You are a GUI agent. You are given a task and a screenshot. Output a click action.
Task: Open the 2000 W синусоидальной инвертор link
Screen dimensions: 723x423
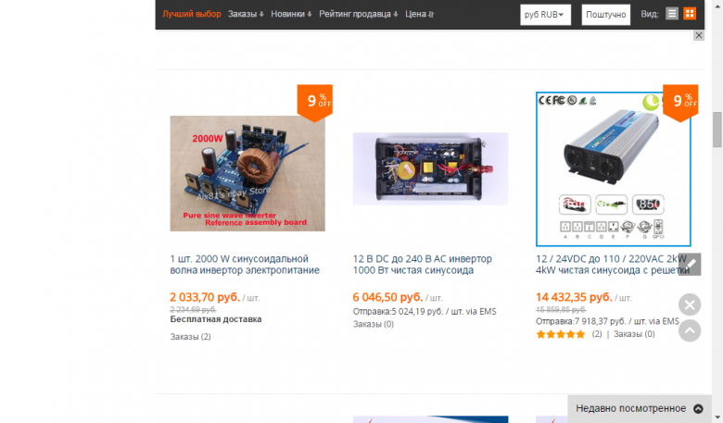coord(245,265)
